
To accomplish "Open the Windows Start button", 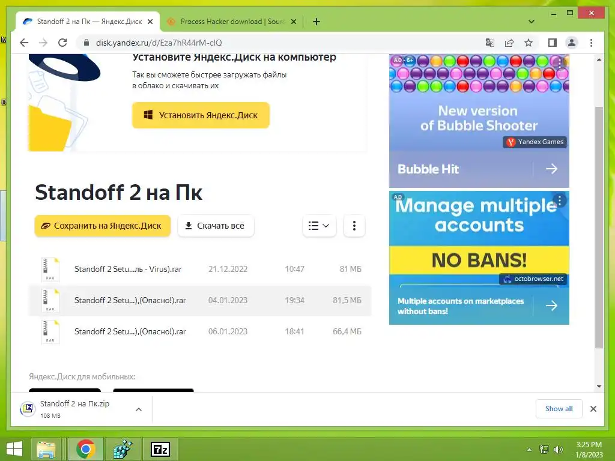I will (14, 449).
